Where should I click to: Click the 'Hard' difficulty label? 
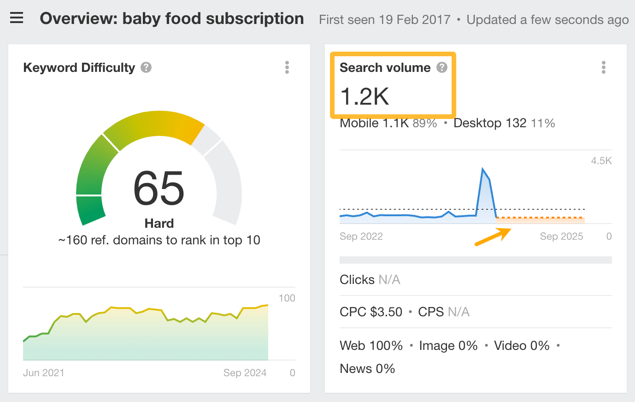click(x=159, y=224)
